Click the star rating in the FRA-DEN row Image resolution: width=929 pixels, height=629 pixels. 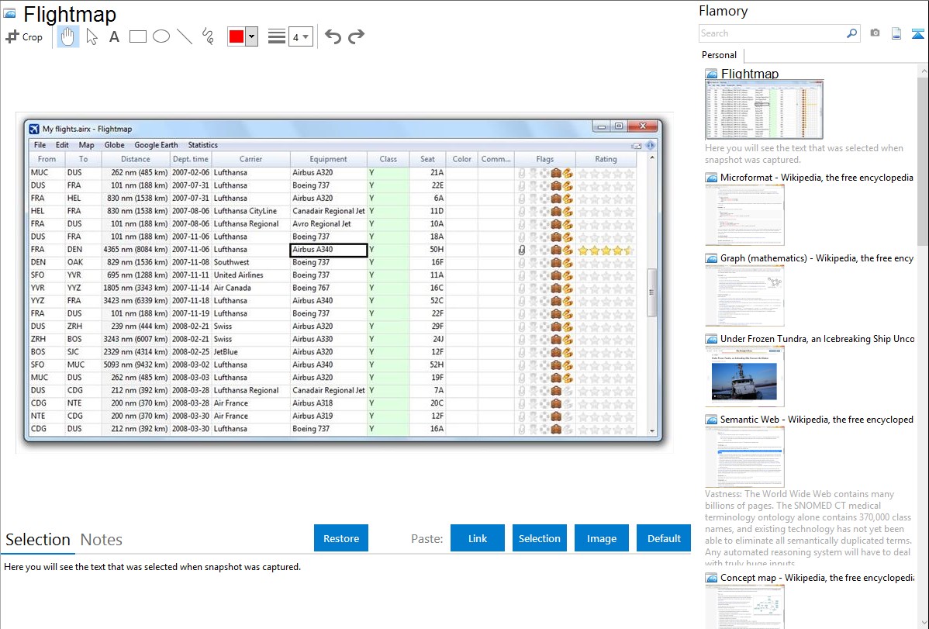point(606,251)
